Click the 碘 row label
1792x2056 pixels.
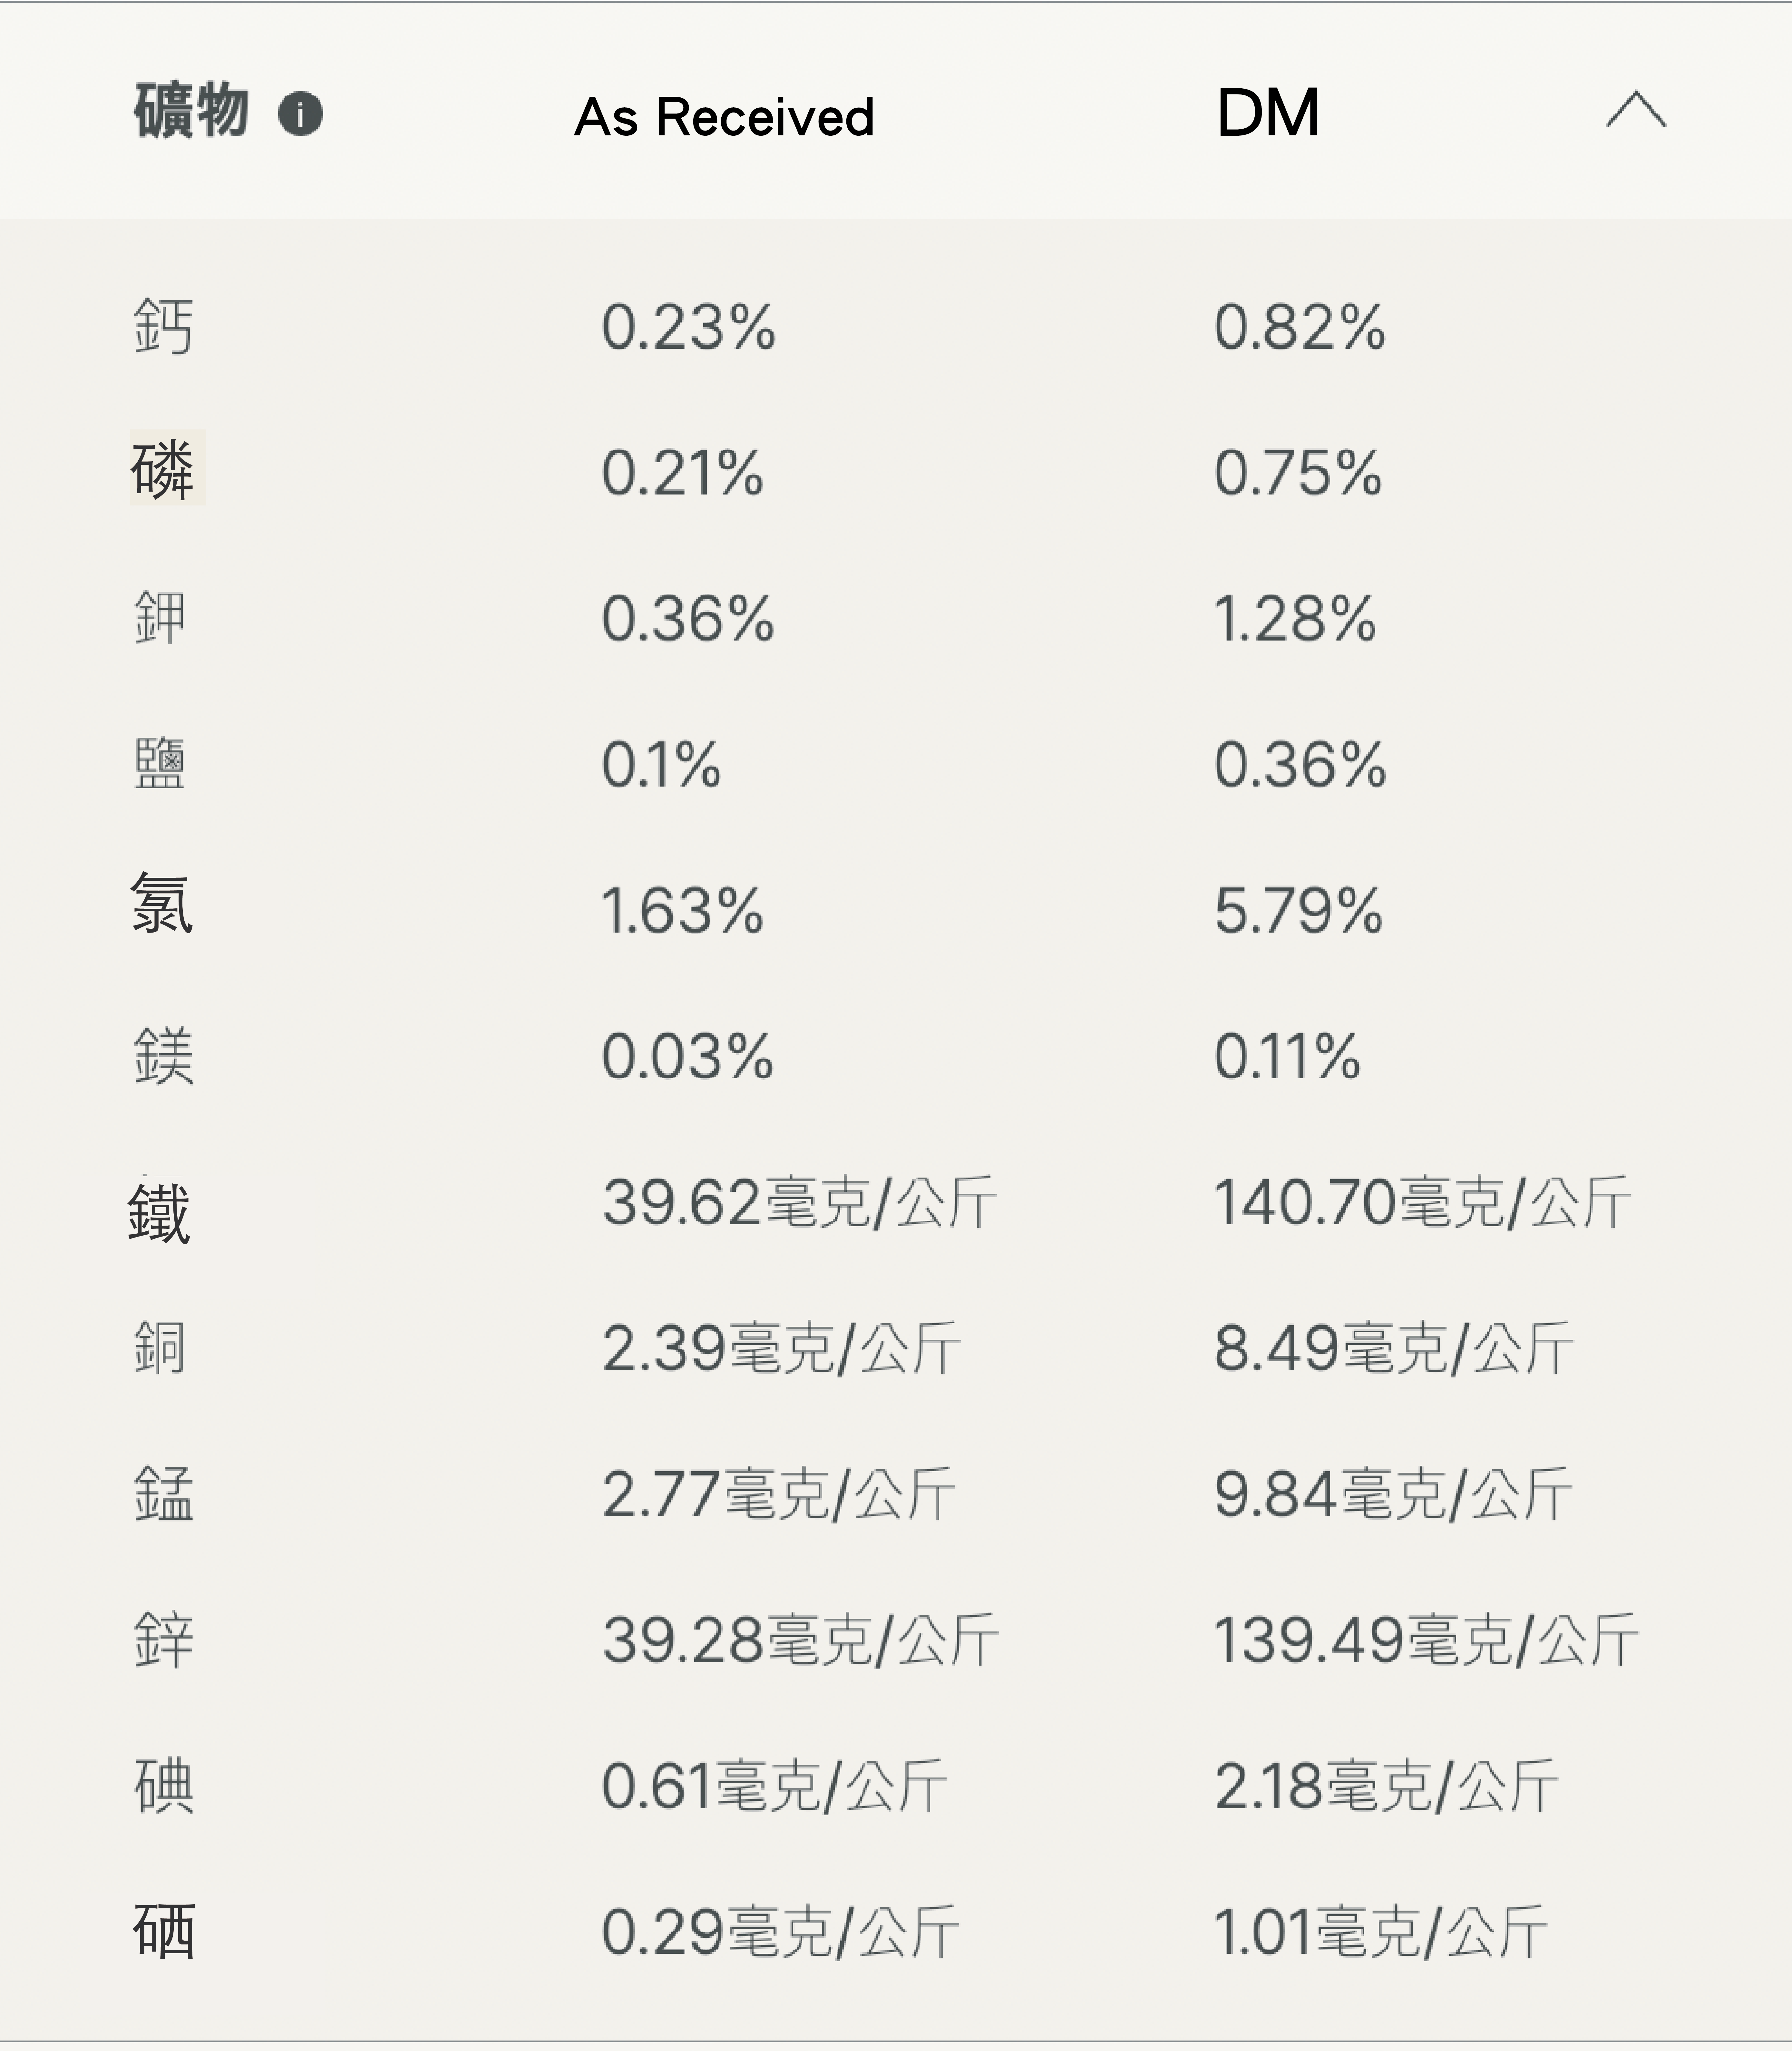[x=163, y=1786]
